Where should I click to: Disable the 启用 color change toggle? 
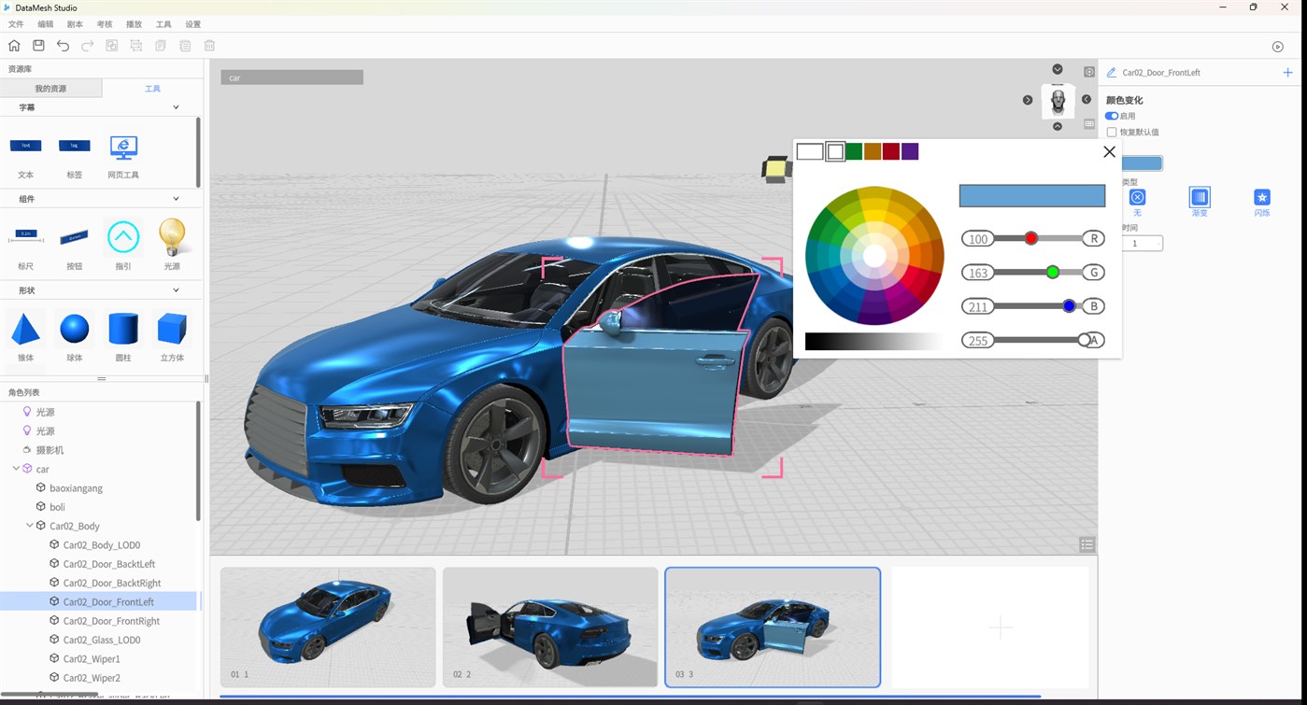[1113, 116]
